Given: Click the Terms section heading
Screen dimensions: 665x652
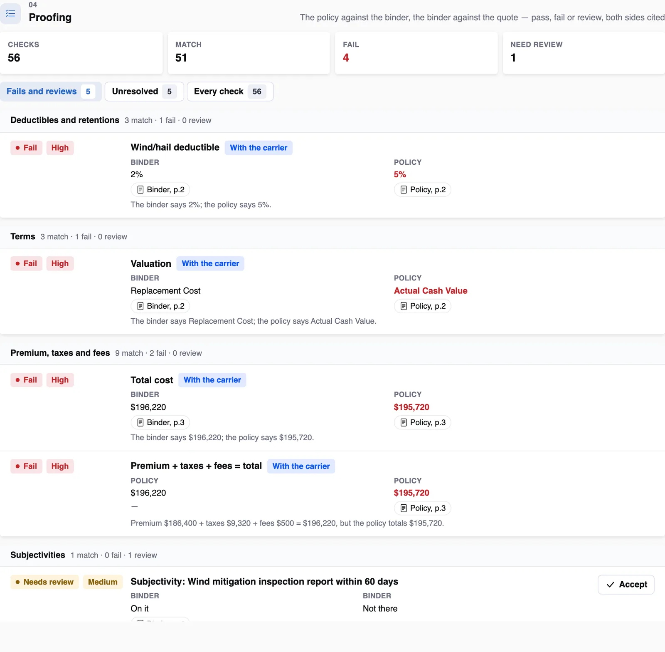Looking at the screenshot, I should (x=23, y=237).
